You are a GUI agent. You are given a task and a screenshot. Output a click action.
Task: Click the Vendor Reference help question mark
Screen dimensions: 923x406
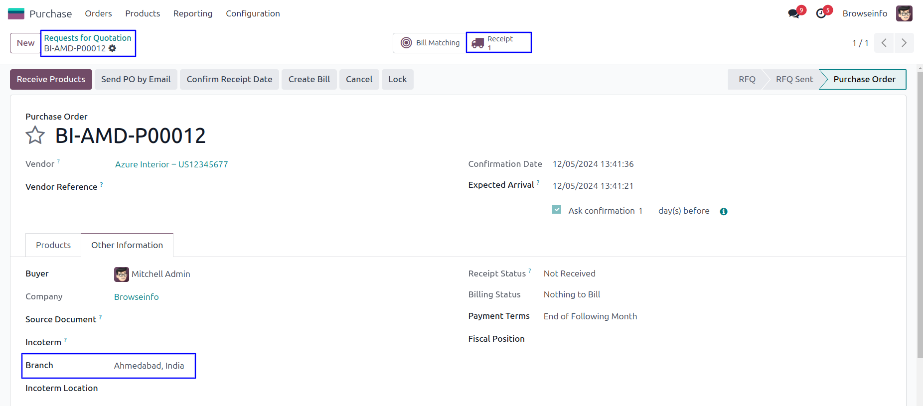(x=102, y=184)
